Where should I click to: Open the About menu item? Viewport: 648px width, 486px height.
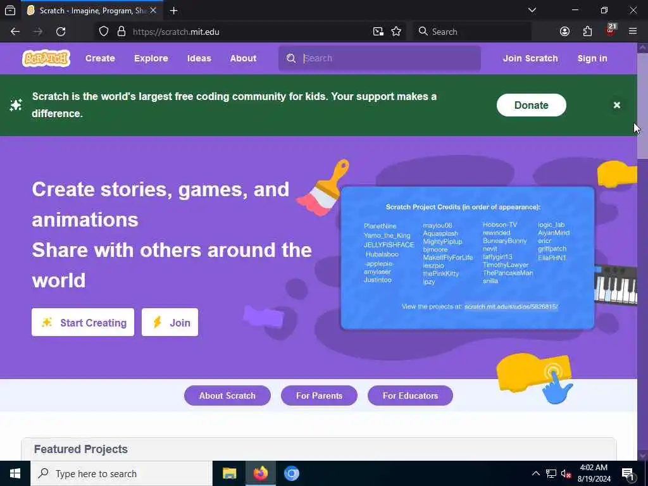[244, 58]
